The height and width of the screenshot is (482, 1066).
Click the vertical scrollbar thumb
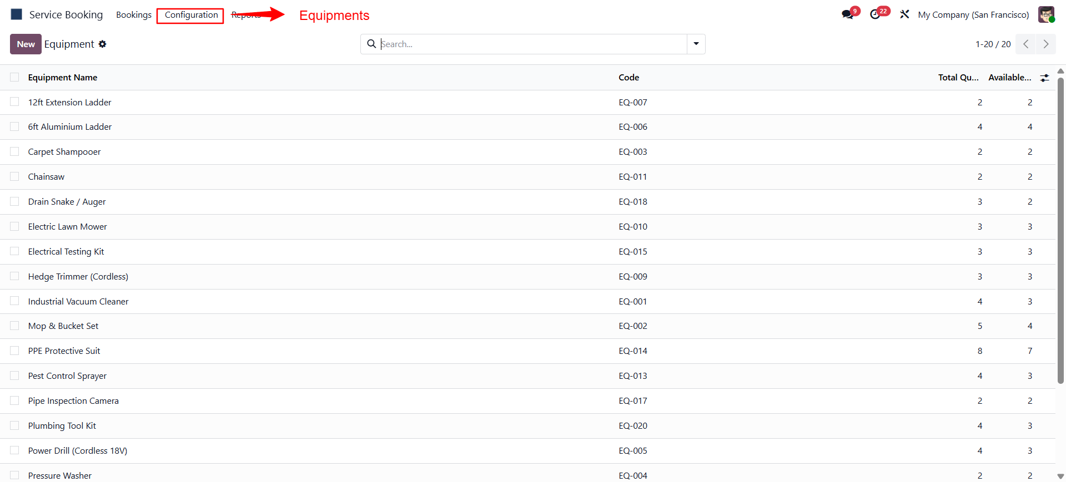pos(1060,230)
